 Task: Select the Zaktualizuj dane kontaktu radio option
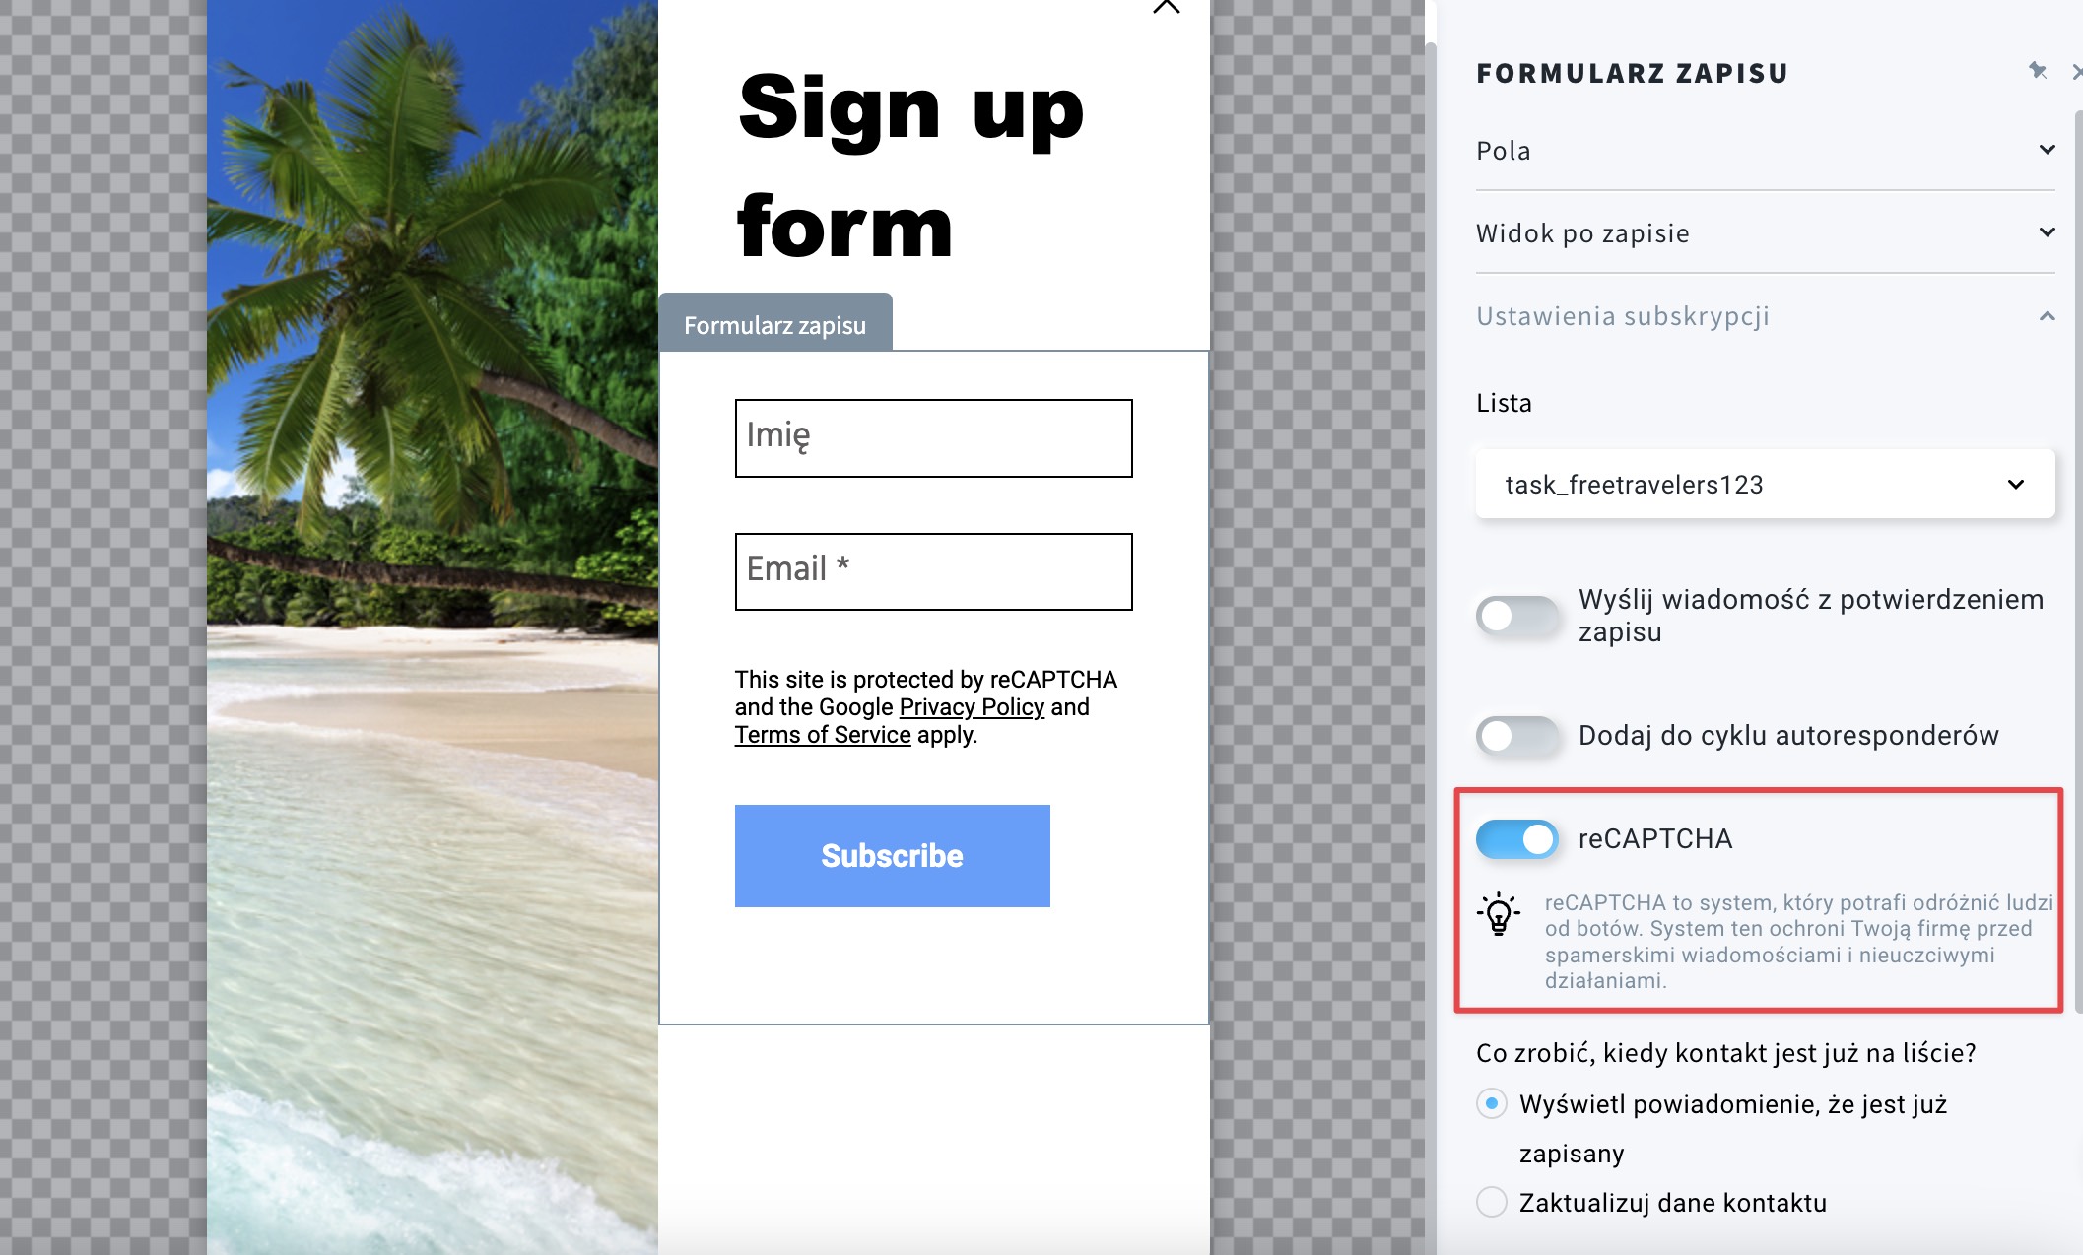(x=1492, y=1202)
